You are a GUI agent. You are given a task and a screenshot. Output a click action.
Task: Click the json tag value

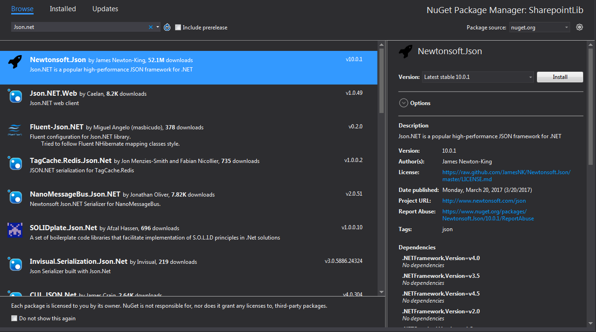click(448, 229)
